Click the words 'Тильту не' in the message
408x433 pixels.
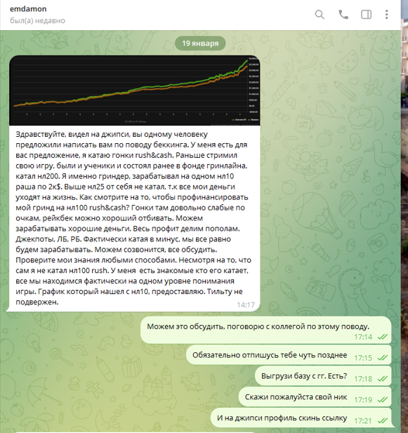(225, 292)
